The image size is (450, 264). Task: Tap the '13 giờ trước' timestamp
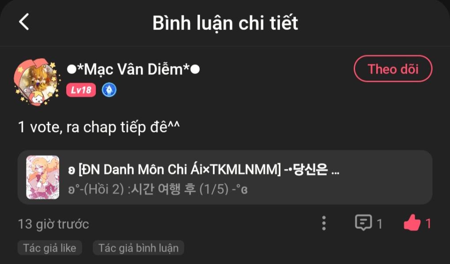pos(53,224)
